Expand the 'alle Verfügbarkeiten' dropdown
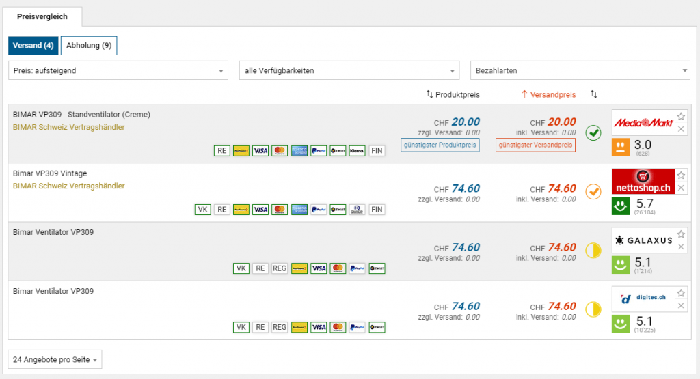This screenshot has width=700, height=379. coord(349,70)
